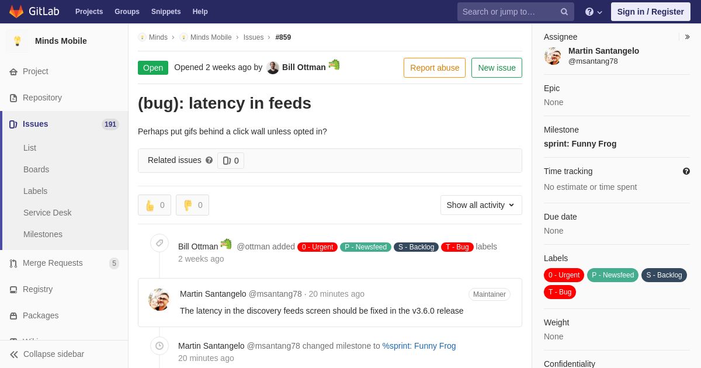Click the GitLab fox logo
Viewport: 701px width, 368px height.
tap(16, 12)
